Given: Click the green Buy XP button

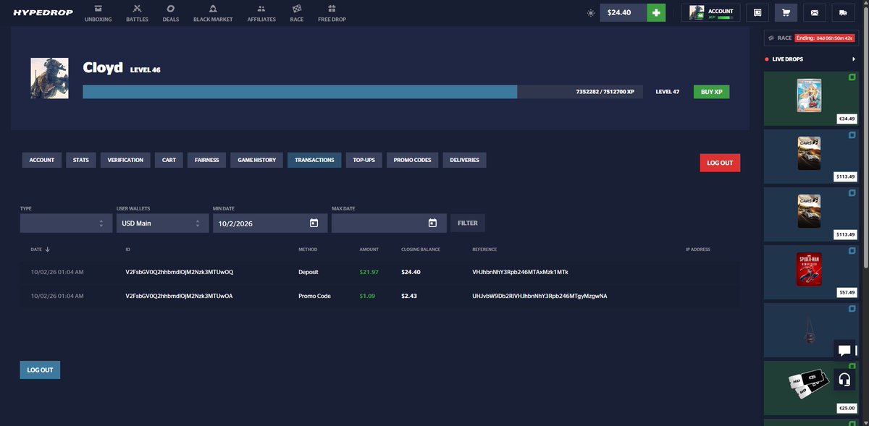Looking at the screenshot, I should tap(711, 92).
